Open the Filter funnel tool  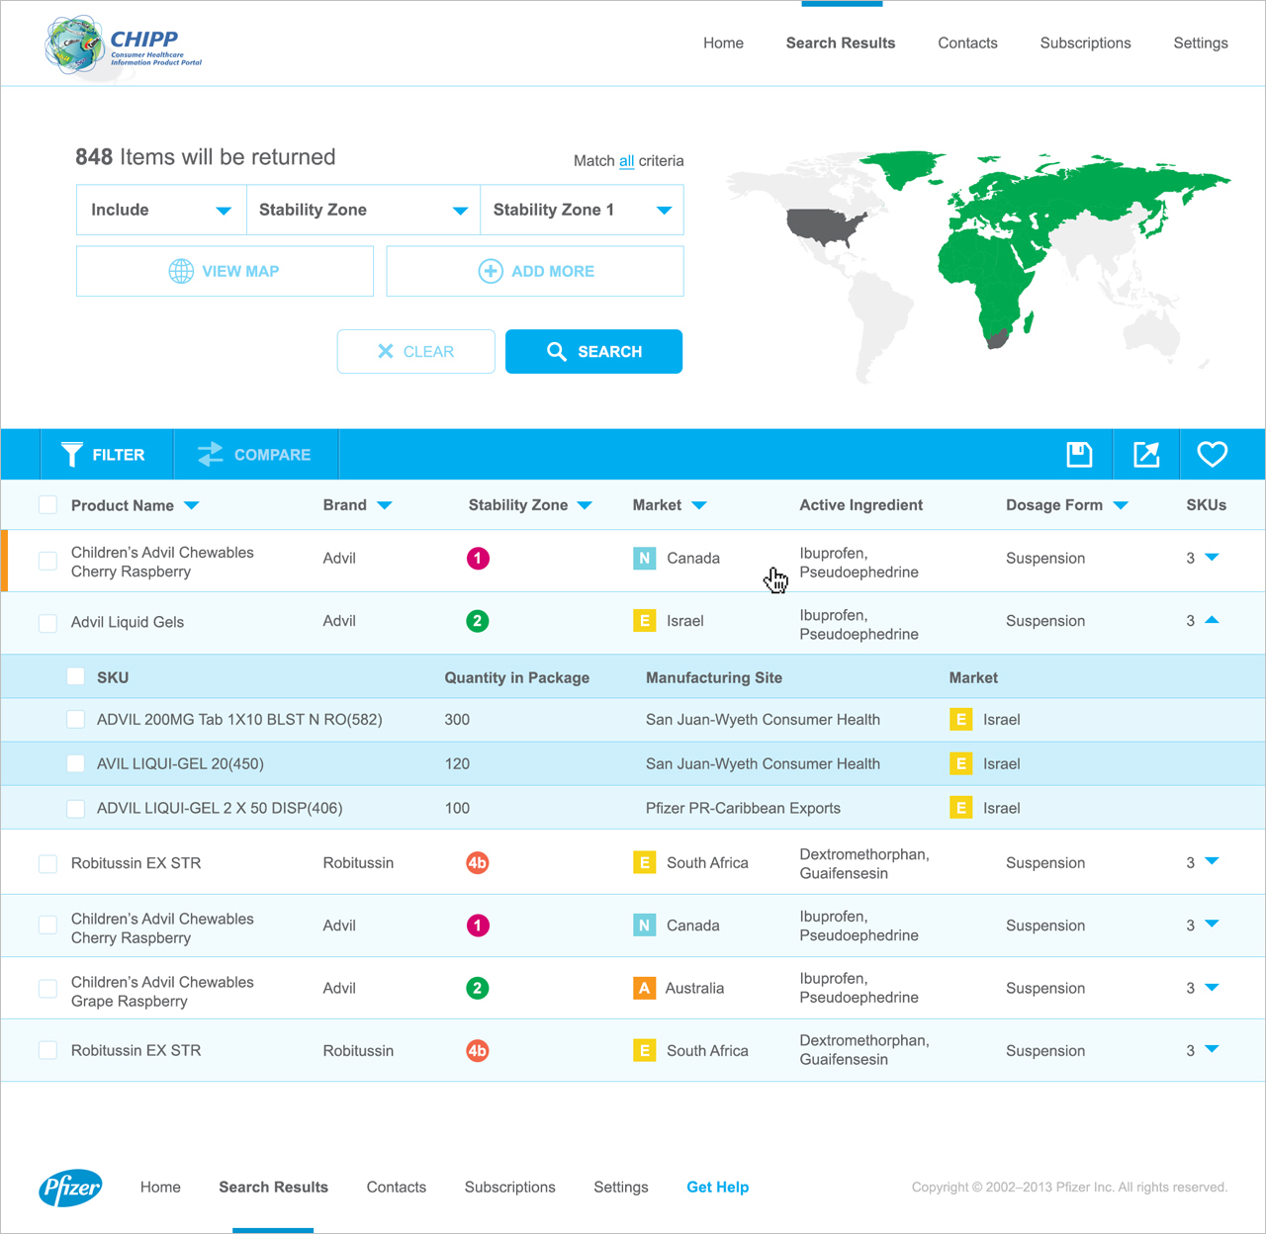104,455
